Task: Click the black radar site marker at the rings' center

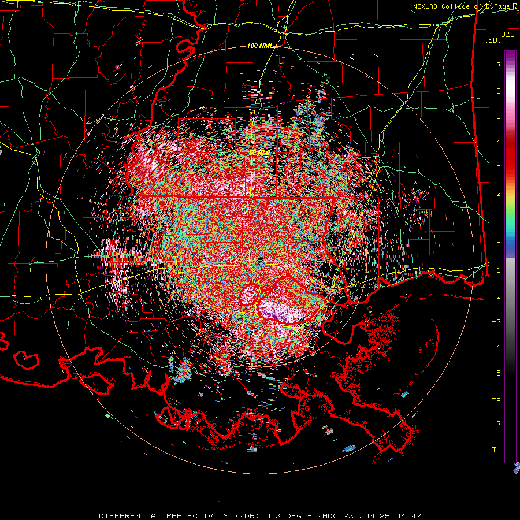Action: tap(261, 259)
